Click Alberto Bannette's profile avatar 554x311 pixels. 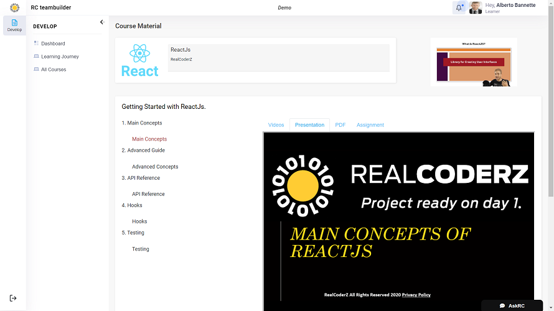pos(476,7)
